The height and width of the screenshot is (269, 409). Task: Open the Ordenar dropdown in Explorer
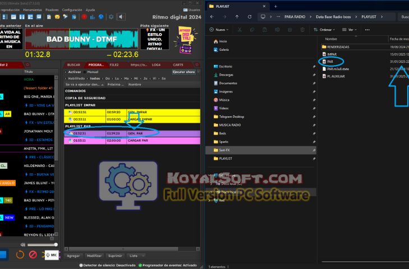pyautogui.click(x=324, y=30)
